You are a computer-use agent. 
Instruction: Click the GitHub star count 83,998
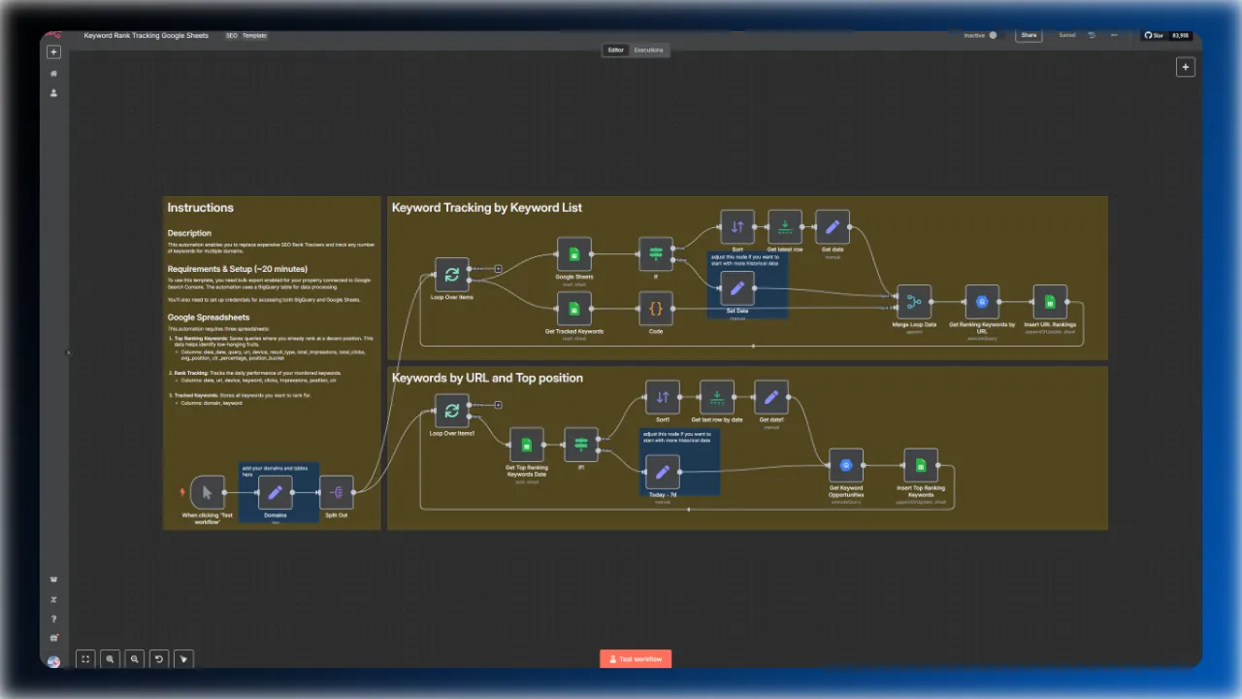1181,35
